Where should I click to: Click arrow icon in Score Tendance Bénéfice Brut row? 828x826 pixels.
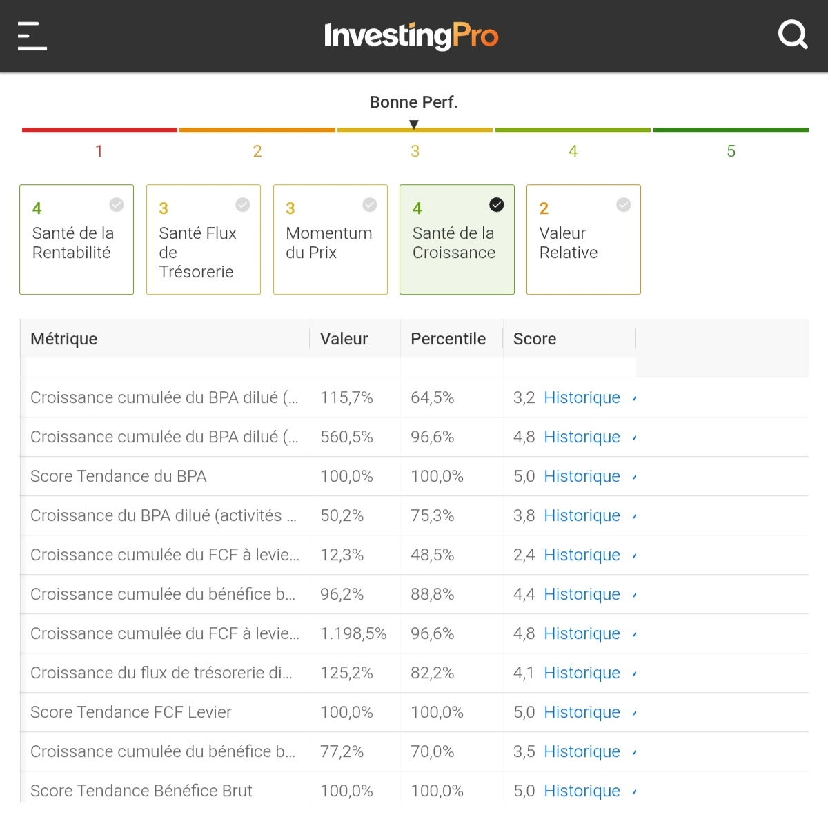click(634, 792)
